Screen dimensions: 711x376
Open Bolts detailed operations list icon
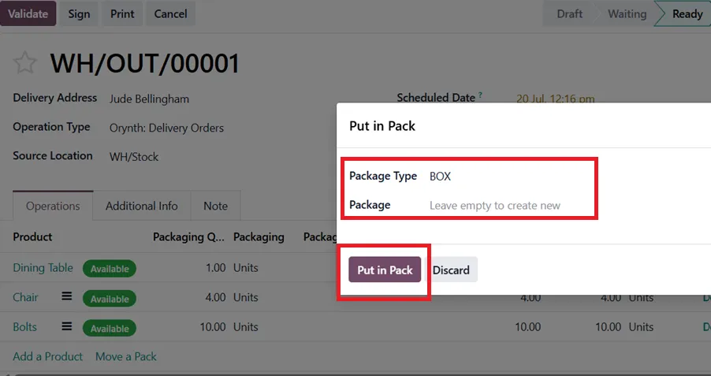click(x=67, y=326)
